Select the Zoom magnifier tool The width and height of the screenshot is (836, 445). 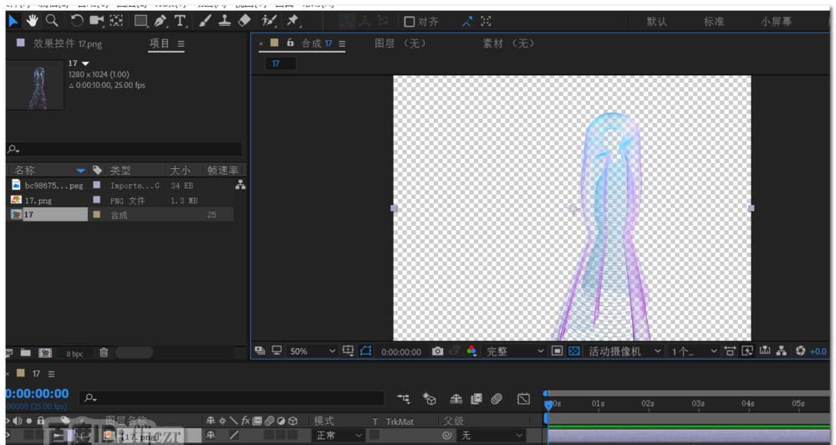point(52,20)
